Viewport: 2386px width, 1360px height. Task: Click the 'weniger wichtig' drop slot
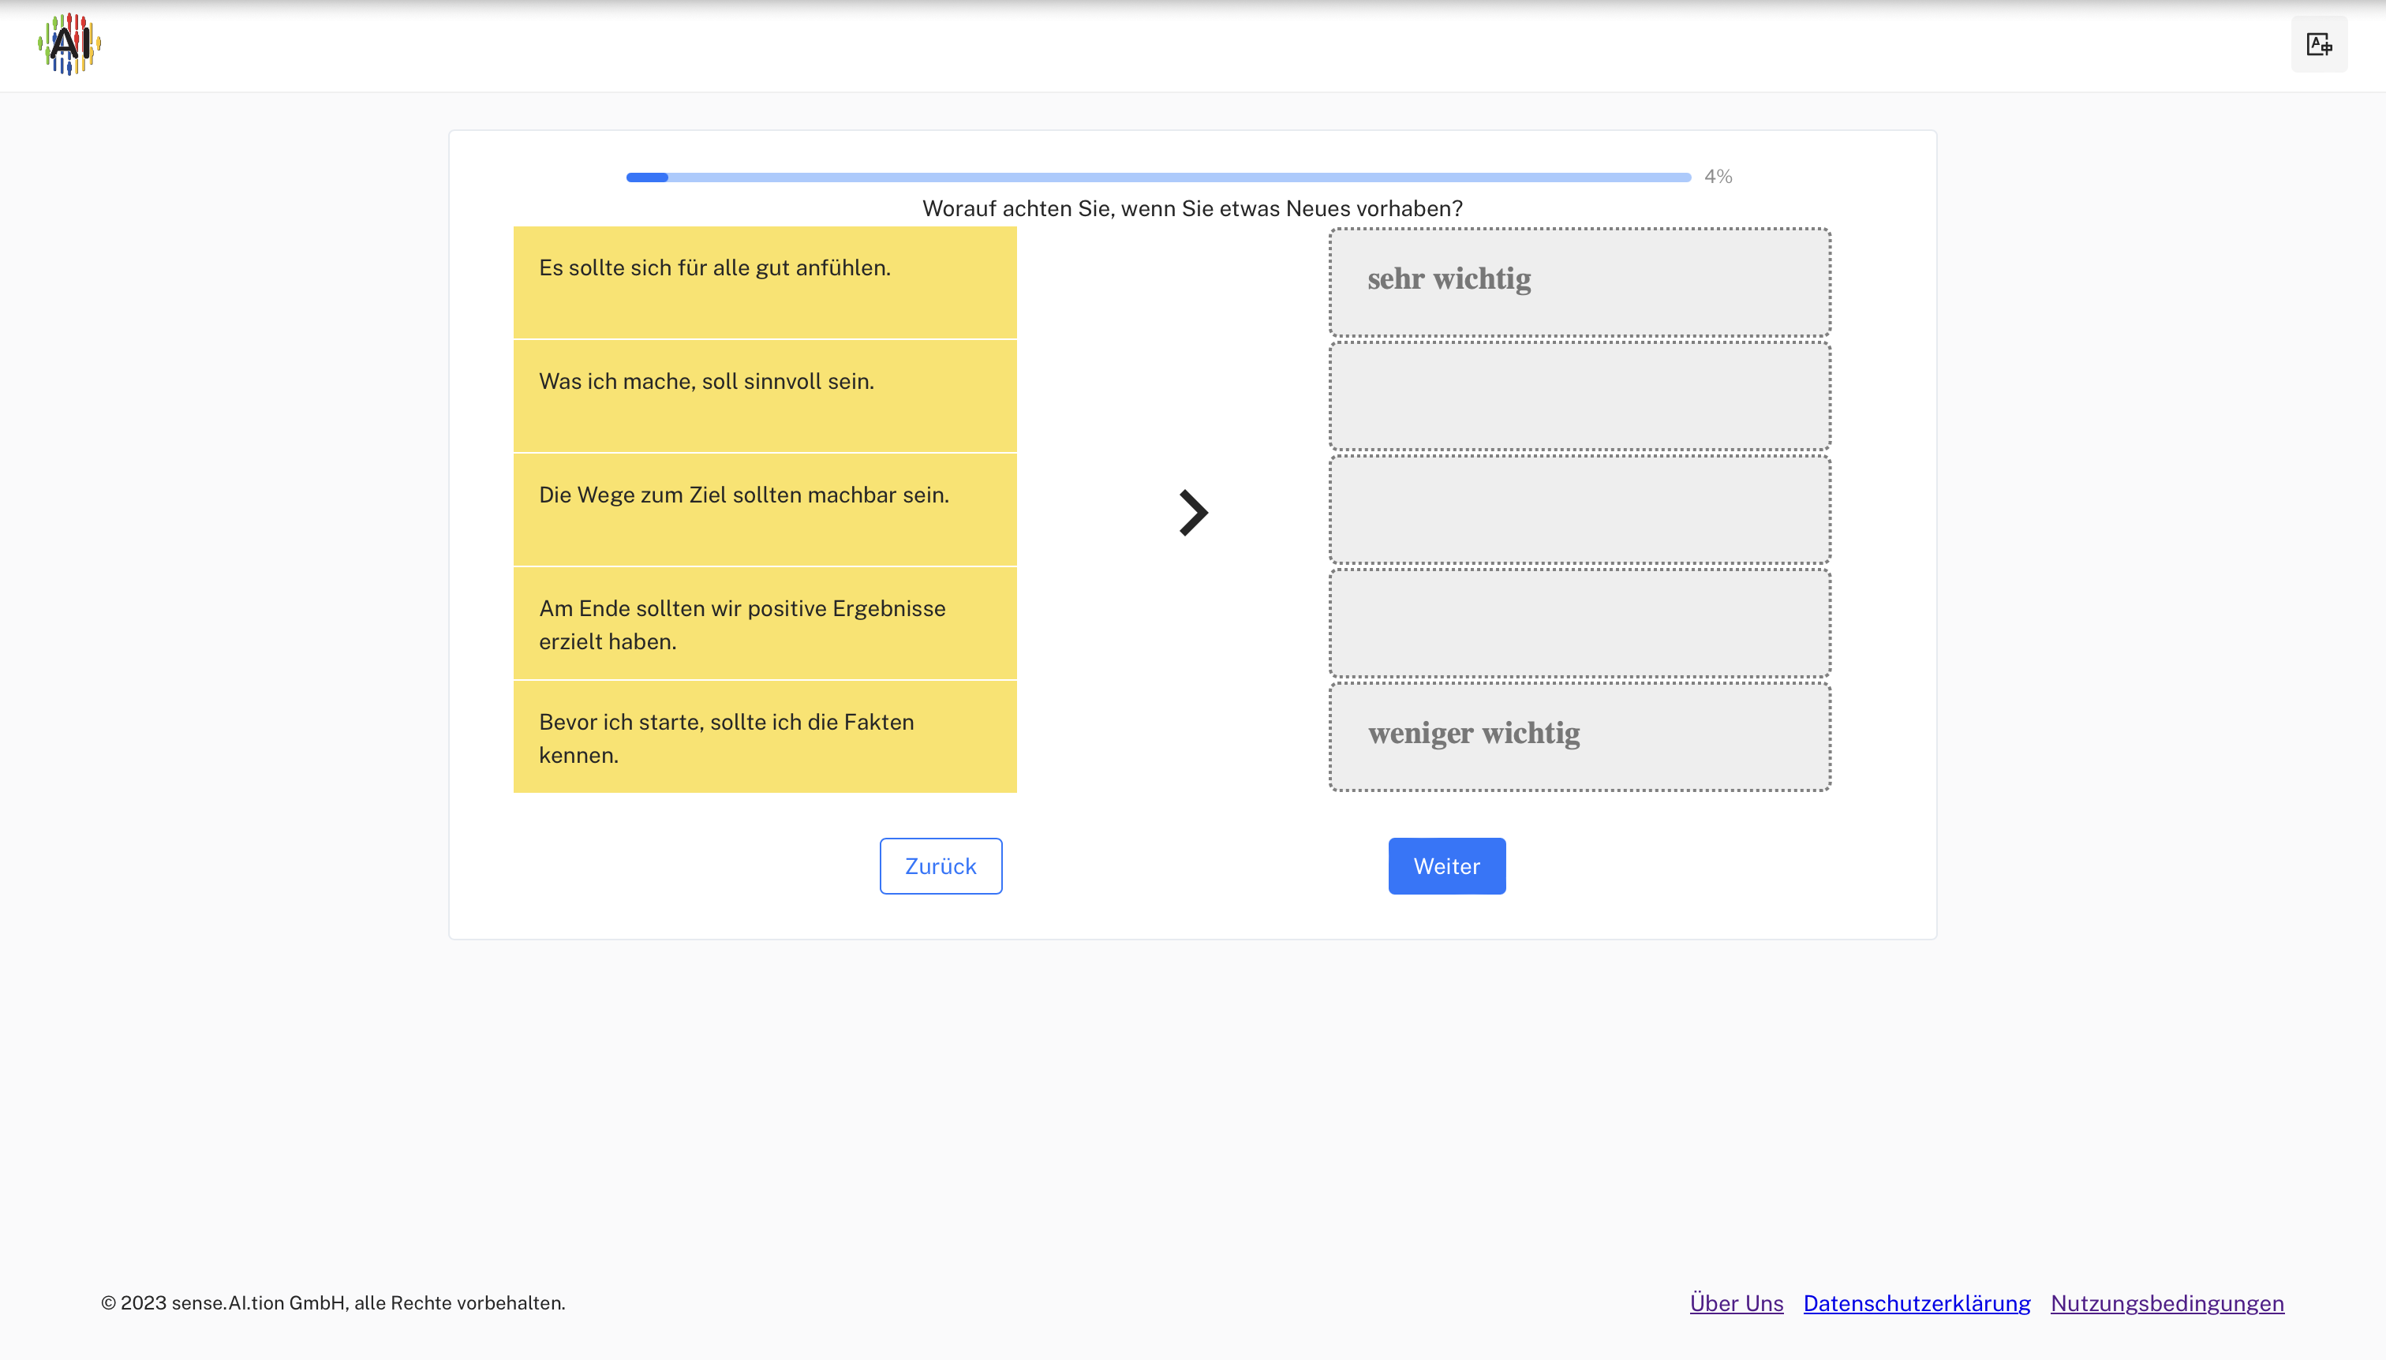[x=1580, y=737]
